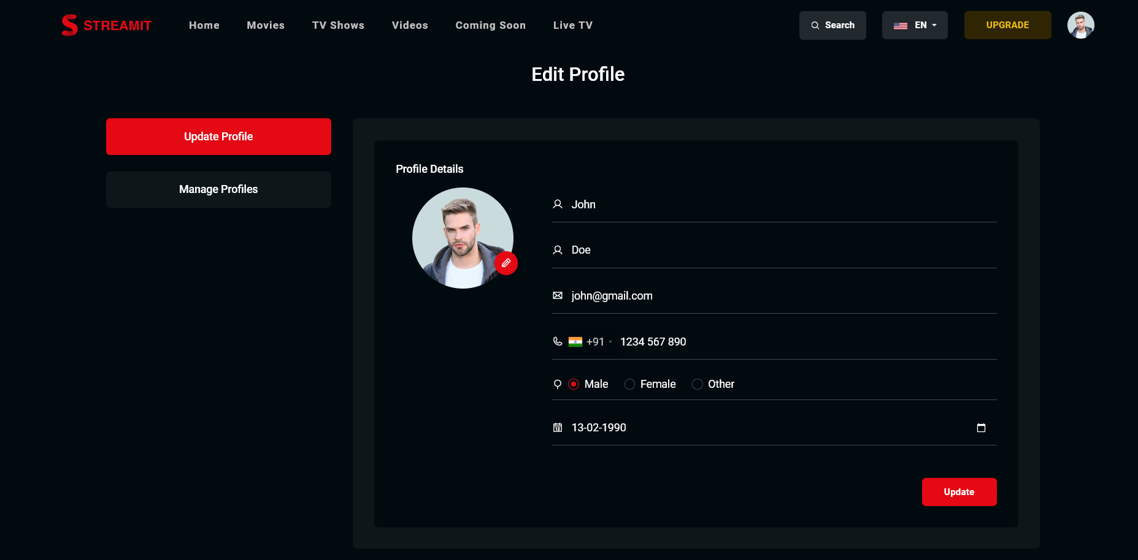The width and height of the screenshot is (1138, 560).
Task: Click the user icon beside the first name field
Action: 557,204
